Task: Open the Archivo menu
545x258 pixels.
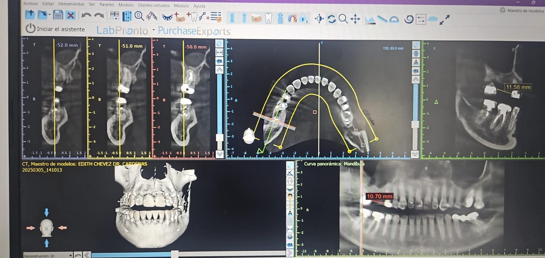Action: [30, 3]
